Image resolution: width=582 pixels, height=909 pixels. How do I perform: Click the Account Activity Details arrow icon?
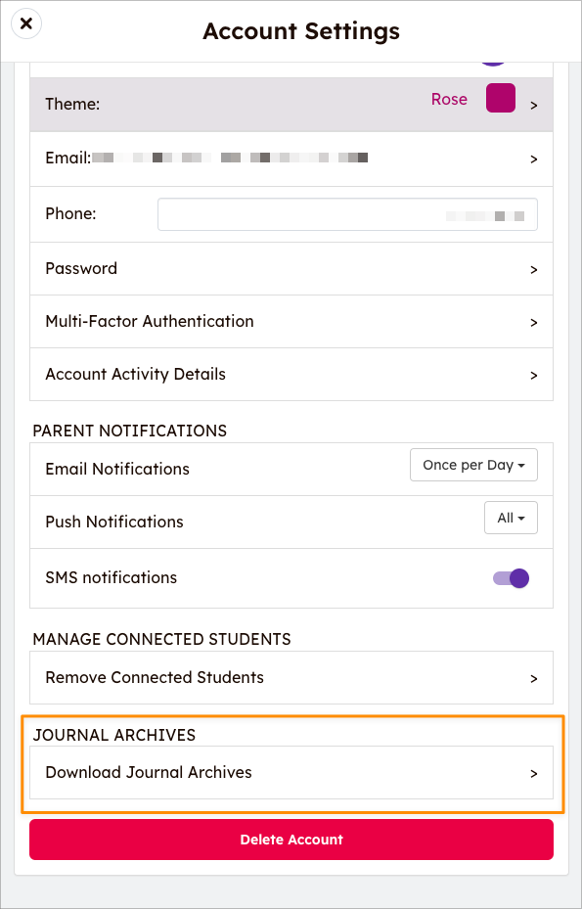click(x=534, y=376)
